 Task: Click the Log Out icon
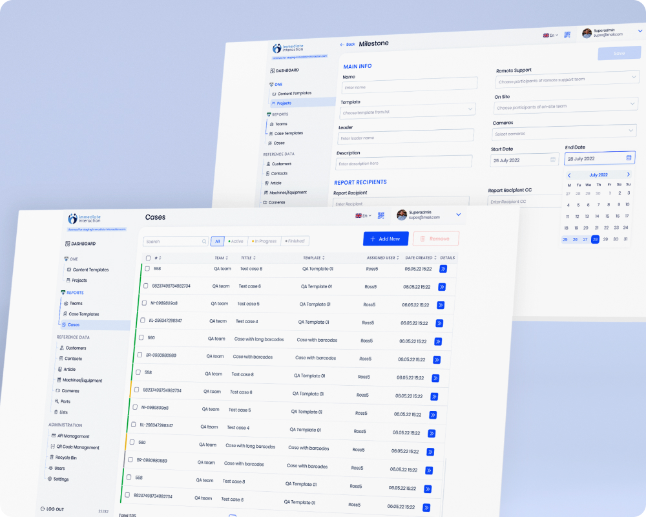tap(43, 509)
